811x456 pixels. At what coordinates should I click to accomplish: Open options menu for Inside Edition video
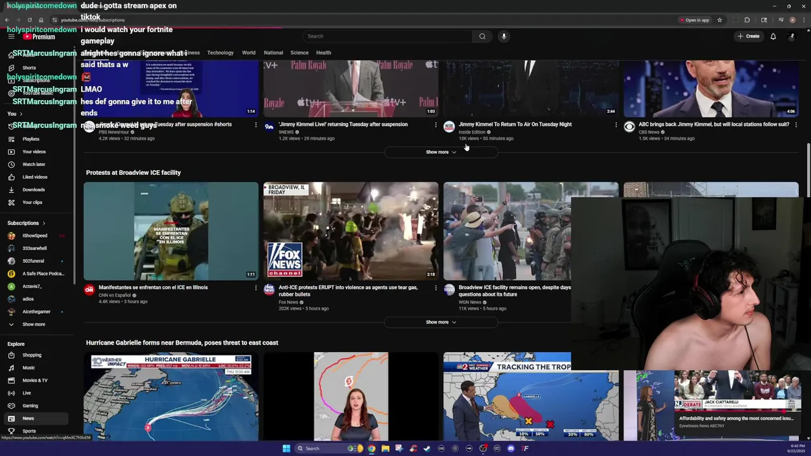click(616, 125)
